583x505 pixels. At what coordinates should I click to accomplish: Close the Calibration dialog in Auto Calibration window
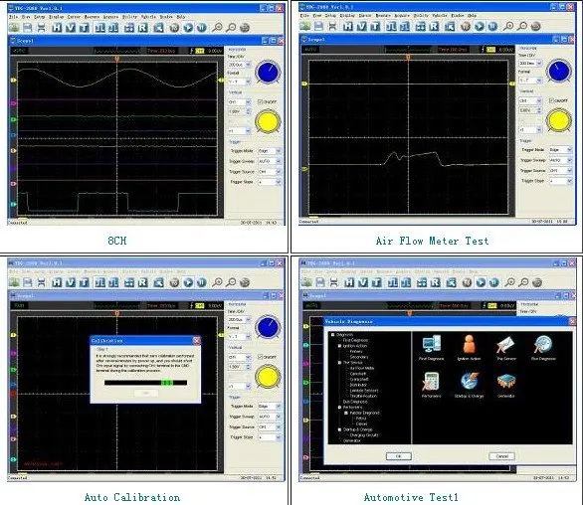point(197,340)
